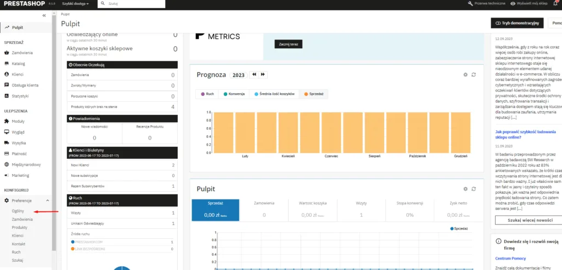Click the Zamówienia basket icon in sidebar
562x270 pixels.
coord(7,53)
